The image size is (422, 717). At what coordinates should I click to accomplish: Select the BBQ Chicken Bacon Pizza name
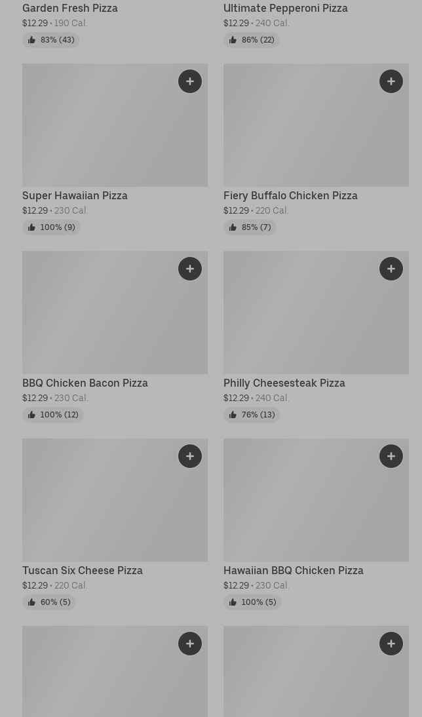click(x=85, y=383)
